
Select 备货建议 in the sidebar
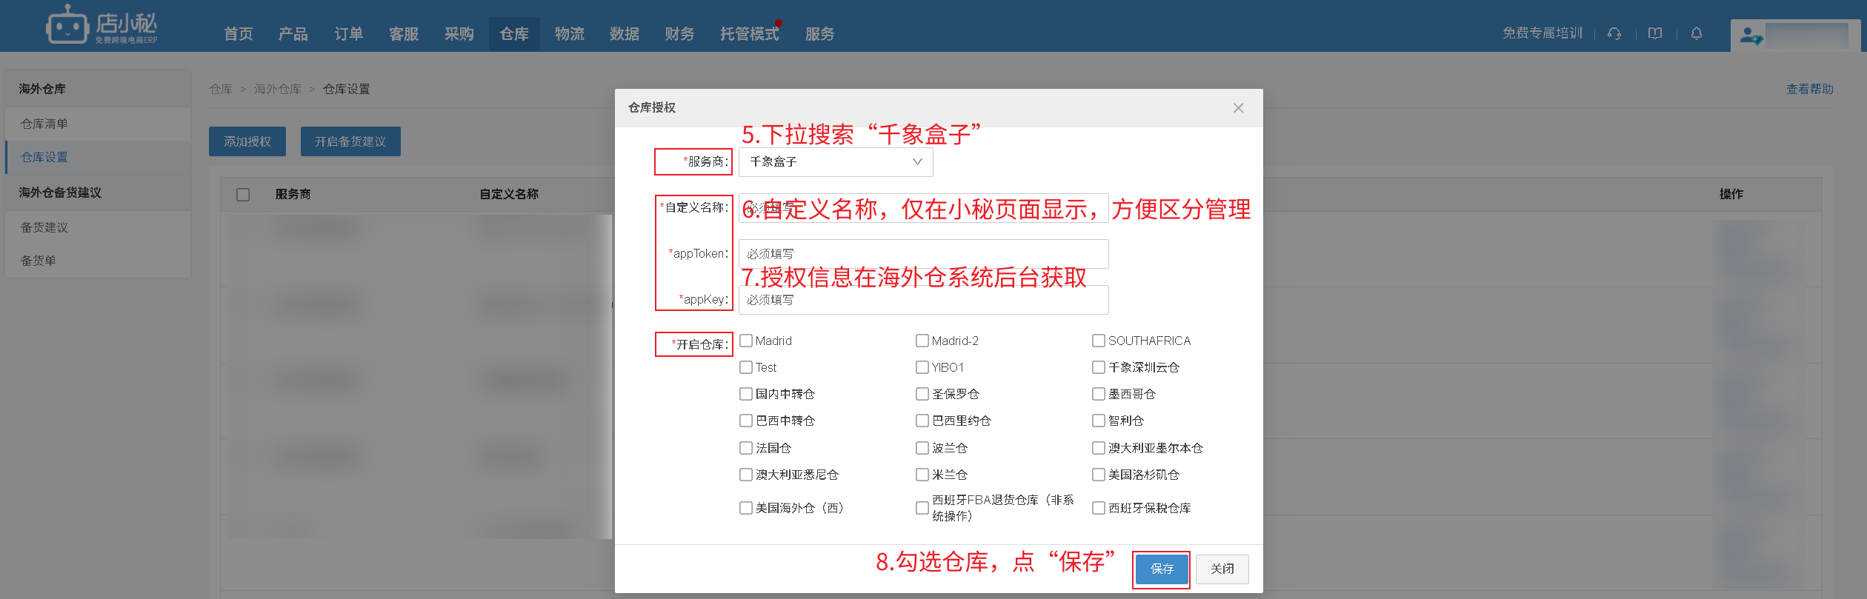[98, 227]
